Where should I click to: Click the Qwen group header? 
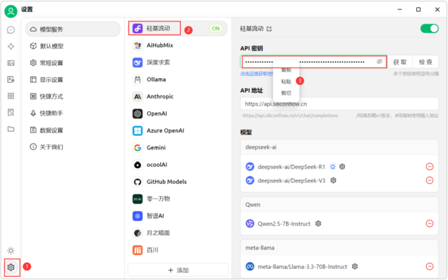pos(339,205)
